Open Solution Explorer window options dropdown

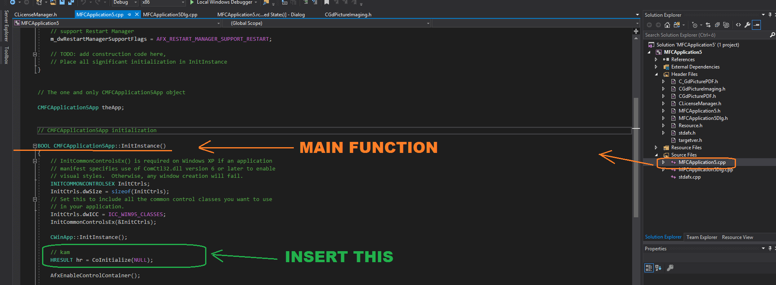pos(763,15)
